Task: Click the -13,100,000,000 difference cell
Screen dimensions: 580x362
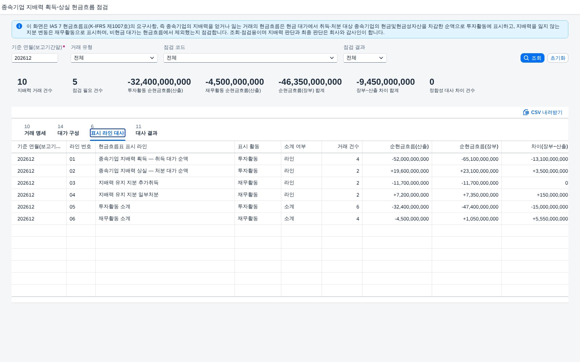Action: point(535,159)
